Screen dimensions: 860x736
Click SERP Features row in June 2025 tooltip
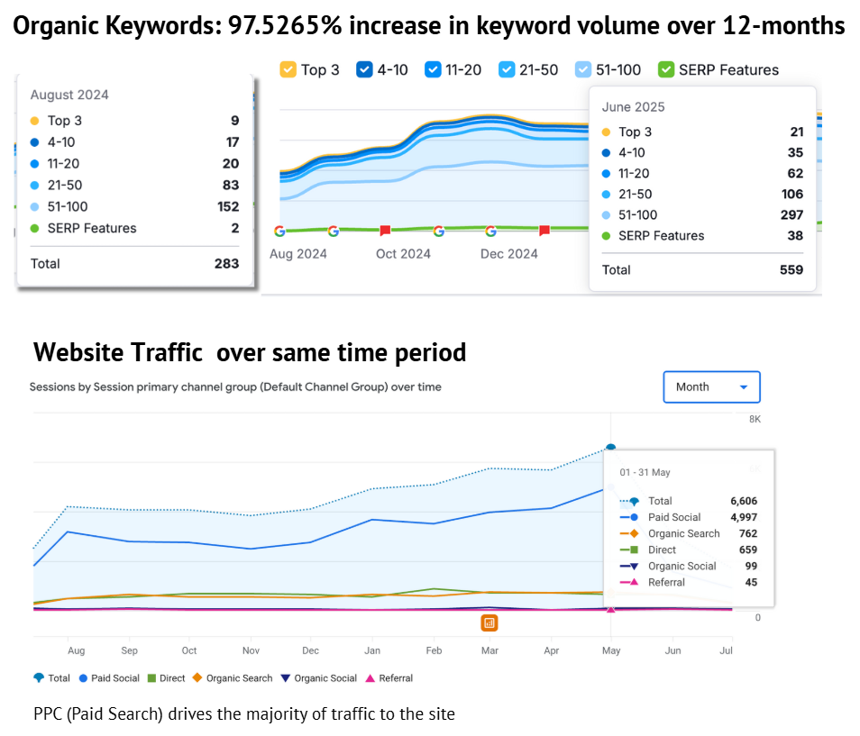coord(702,236)
